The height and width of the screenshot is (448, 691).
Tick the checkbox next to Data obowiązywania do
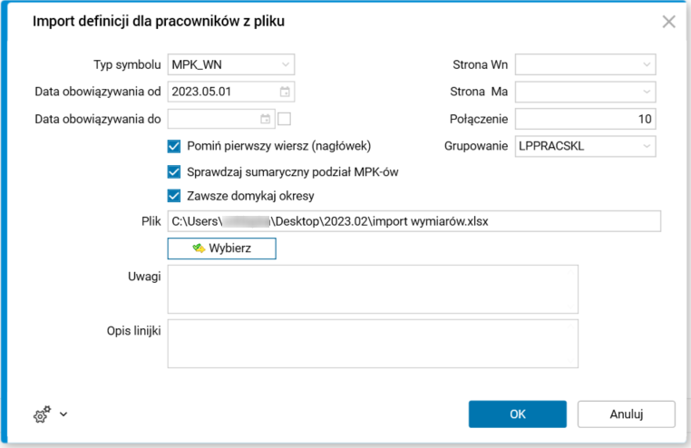284,119
